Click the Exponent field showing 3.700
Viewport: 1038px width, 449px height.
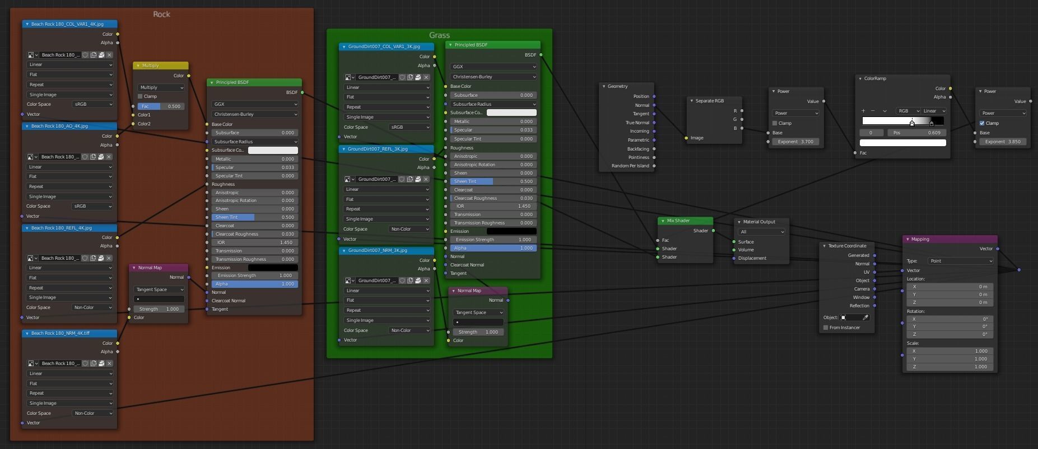[795, 142]
